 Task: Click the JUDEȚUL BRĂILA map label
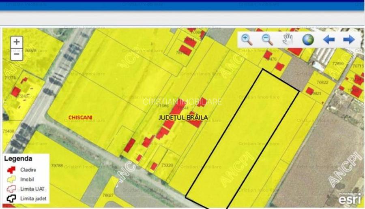click(183, 117)
